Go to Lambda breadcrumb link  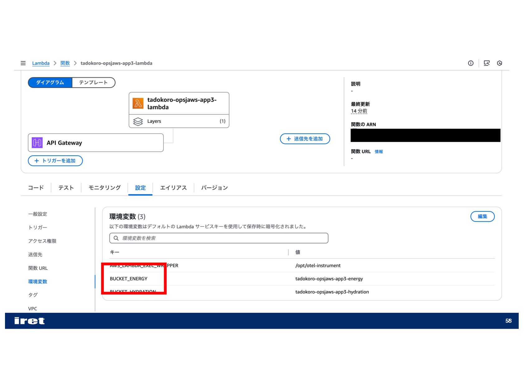pos(41,63)
